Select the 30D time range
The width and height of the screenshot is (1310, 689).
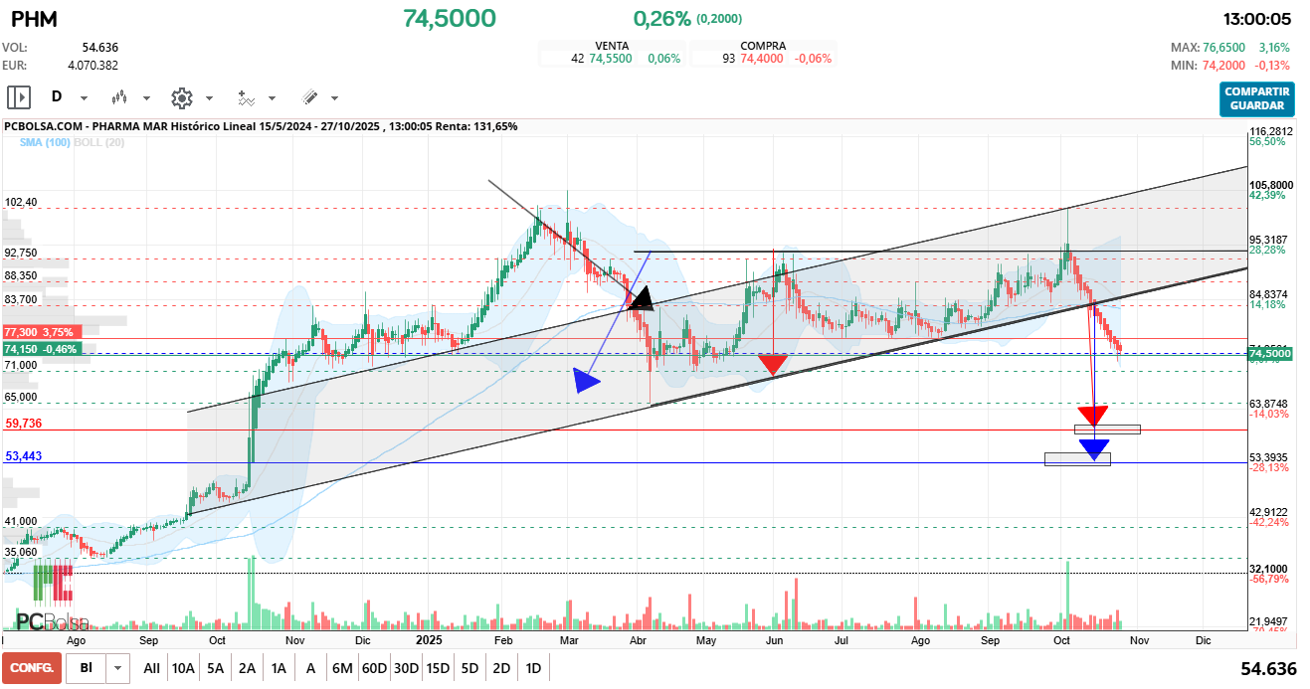pyautogui.click(x=406, y=668)
